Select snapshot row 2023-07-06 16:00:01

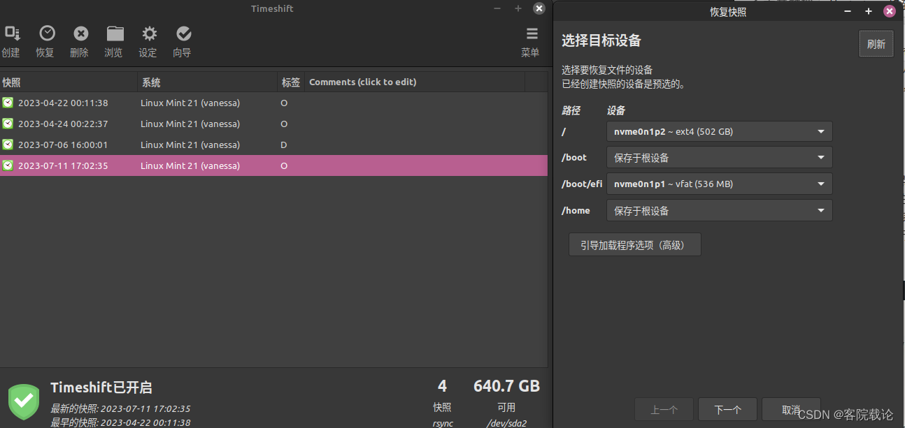pyautogui.click(x=273, y=145)
